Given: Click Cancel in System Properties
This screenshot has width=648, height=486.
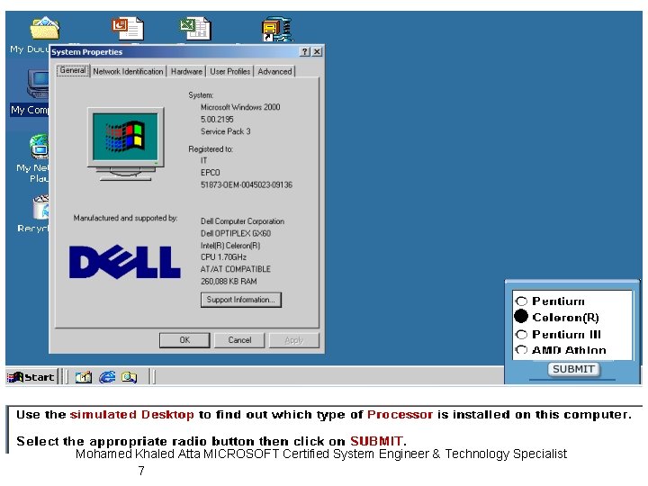Looking at the screenshot, I should tap(239, 340).
